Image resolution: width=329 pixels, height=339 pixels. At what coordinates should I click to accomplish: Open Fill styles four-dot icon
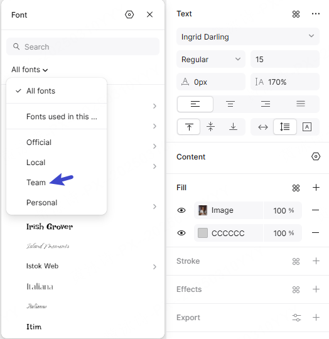296,188
